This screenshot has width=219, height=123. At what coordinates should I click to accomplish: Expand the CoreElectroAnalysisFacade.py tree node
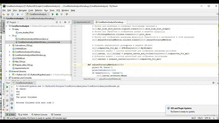pyautogui.click(x=10, y=52)
